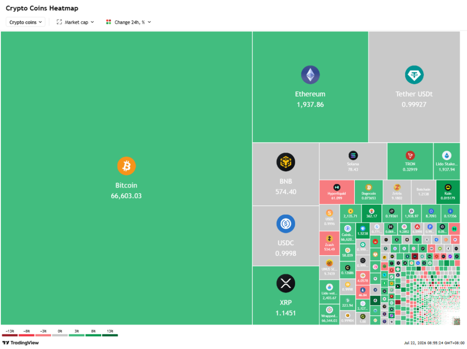The image size is (467, 349).
Task: Click the tile priced 9.2852
Action: [x=404, y=229]
